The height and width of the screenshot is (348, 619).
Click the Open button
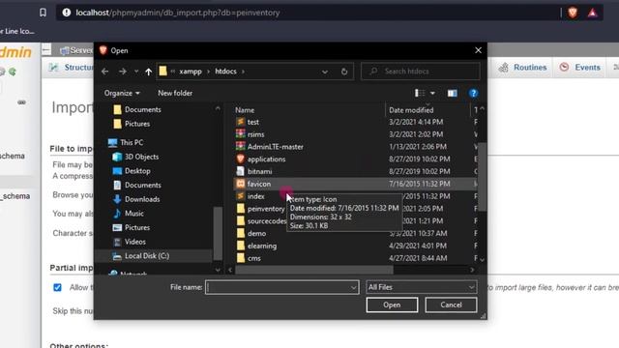coord(392,305)
